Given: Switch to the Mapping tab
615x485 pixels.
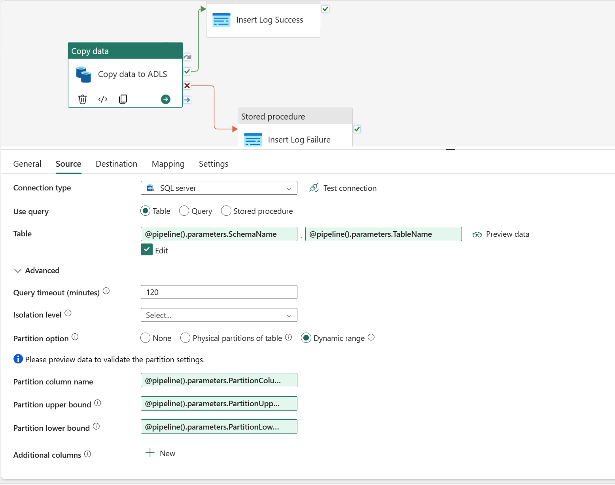Looking at the screenshot, I should [168, 164].
